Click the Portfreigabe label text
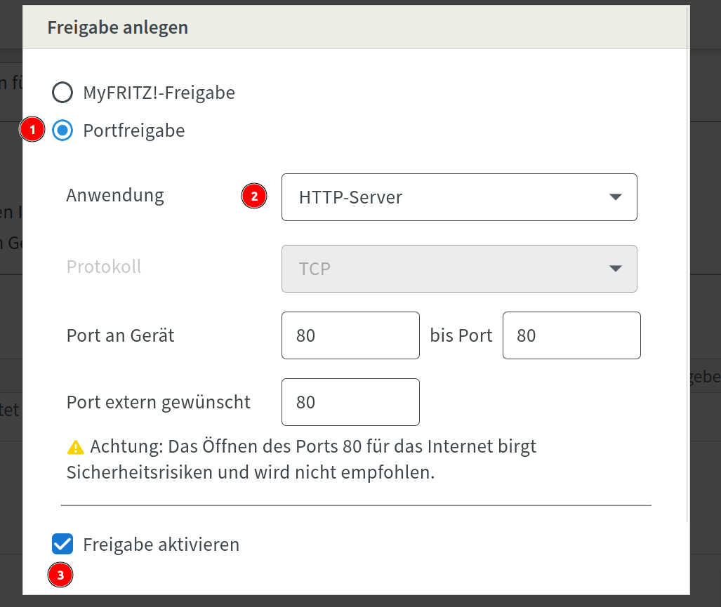Screen dimensions: 721x607 click(x=134, y=131)
